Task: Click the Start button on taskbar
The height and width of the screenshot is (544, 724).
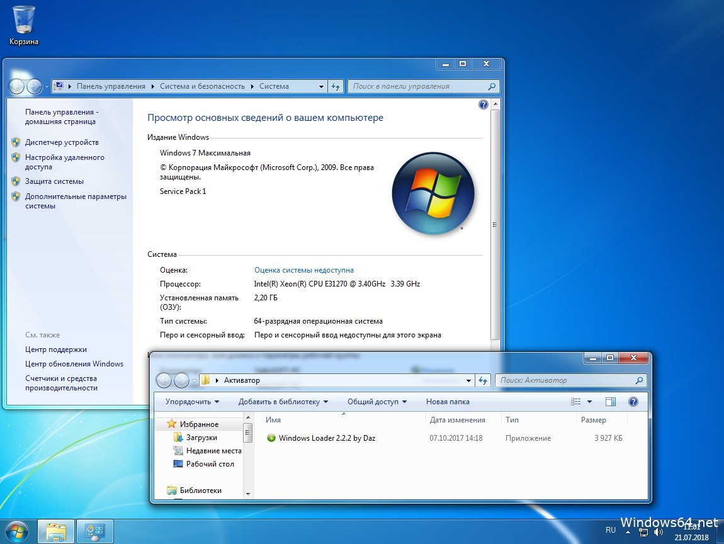Action: point(16,531)
